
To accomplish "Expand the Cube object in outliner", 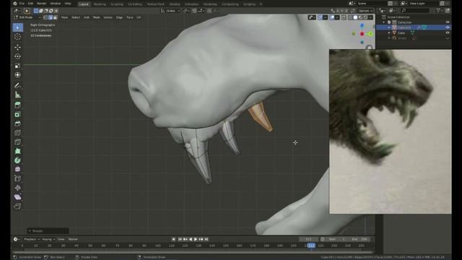I will [389, 32].
